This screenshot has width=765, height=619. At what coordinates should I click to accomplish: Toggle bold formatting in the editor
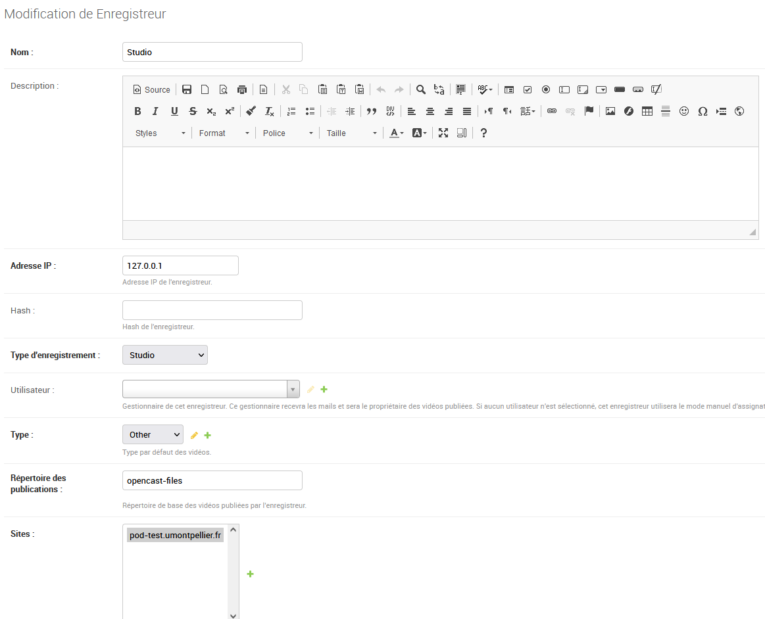137,111
